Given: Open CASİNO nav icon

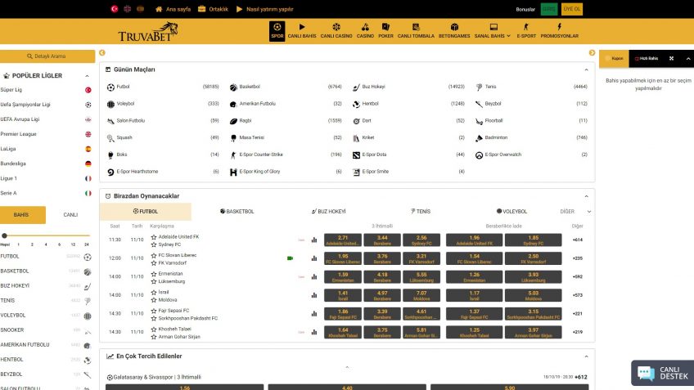Looking at the screenshot, I should (365, 28).
